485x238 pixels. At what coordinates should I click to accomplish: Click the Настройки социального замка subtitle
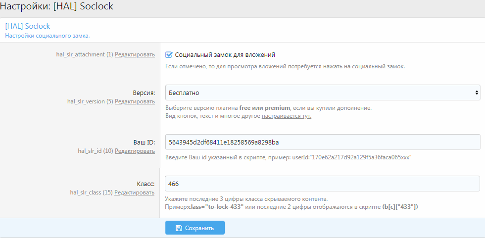coord(47,36)
